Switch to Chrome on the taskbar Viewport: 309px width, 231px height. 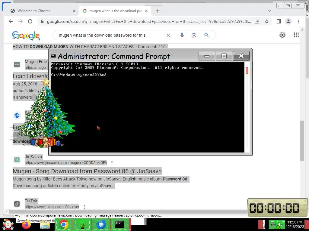pos(63,224)
